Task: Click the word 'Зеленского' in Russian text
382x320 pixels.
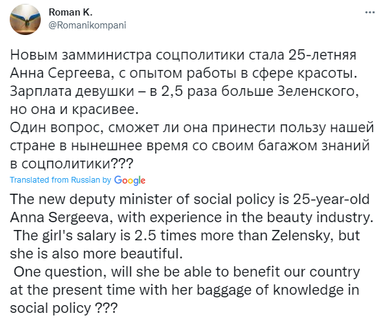Action: coord(318,91)
